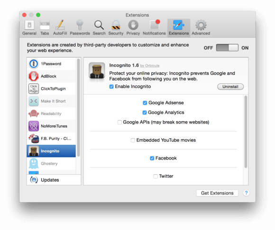Select the NoMoreiTunes purple icon
The image size is (275, 230).
tap(34, 126)
